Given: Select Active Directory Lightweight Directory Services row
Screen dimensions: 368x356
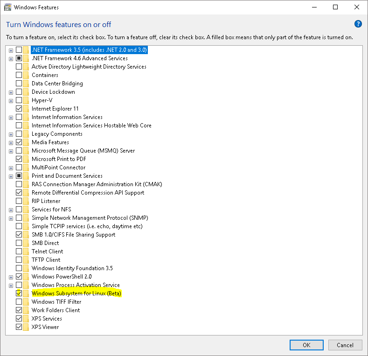Looking at the screenshot, I should click(89, 67).
